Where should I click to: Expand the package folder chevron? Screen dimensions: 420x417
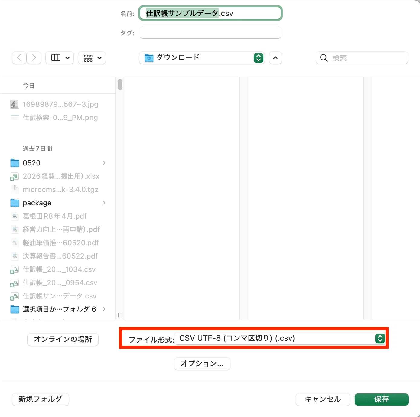pyautogui.click(x=104, y=203)
